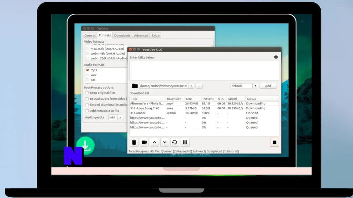Enable Embed thumbnail in audio option
353x198 pixels.
tap(87, 104)
